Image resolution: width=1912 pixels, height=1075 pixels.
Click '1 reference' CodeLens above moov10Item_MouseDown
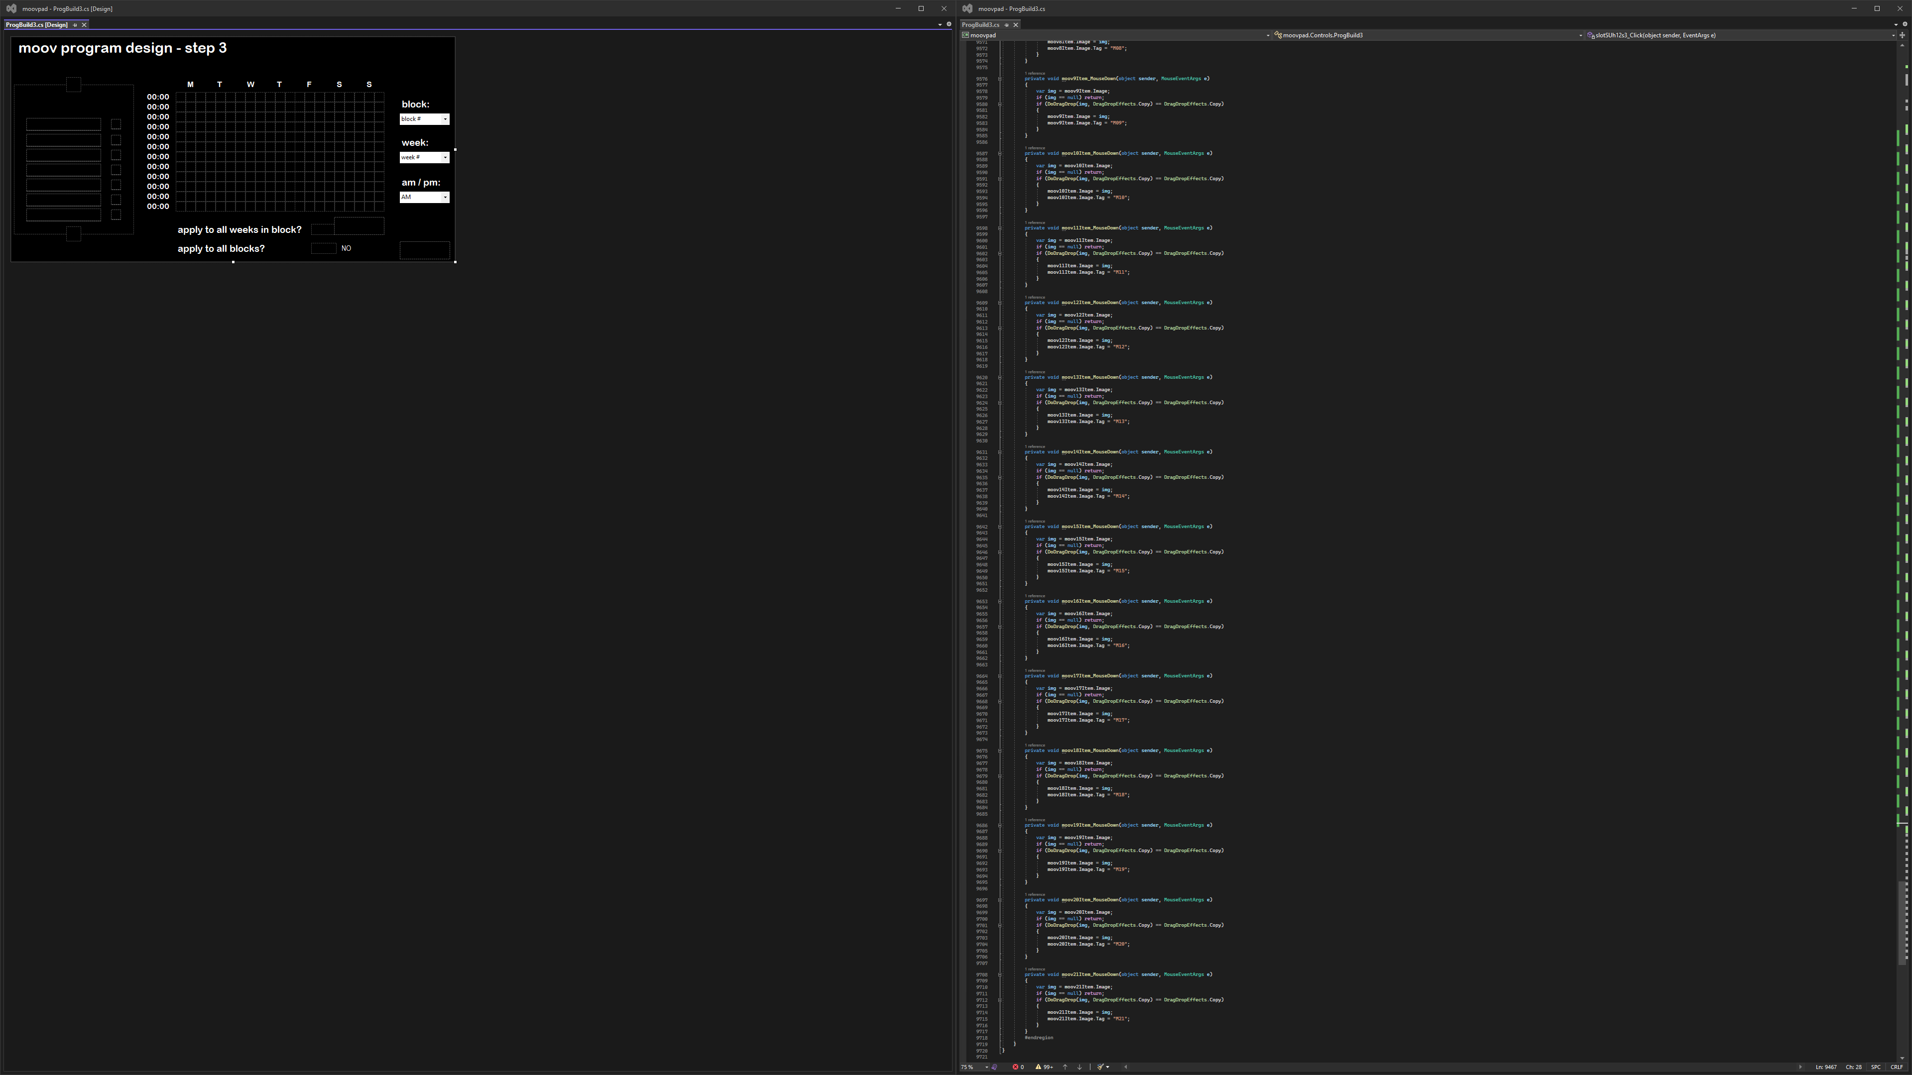1035,148
